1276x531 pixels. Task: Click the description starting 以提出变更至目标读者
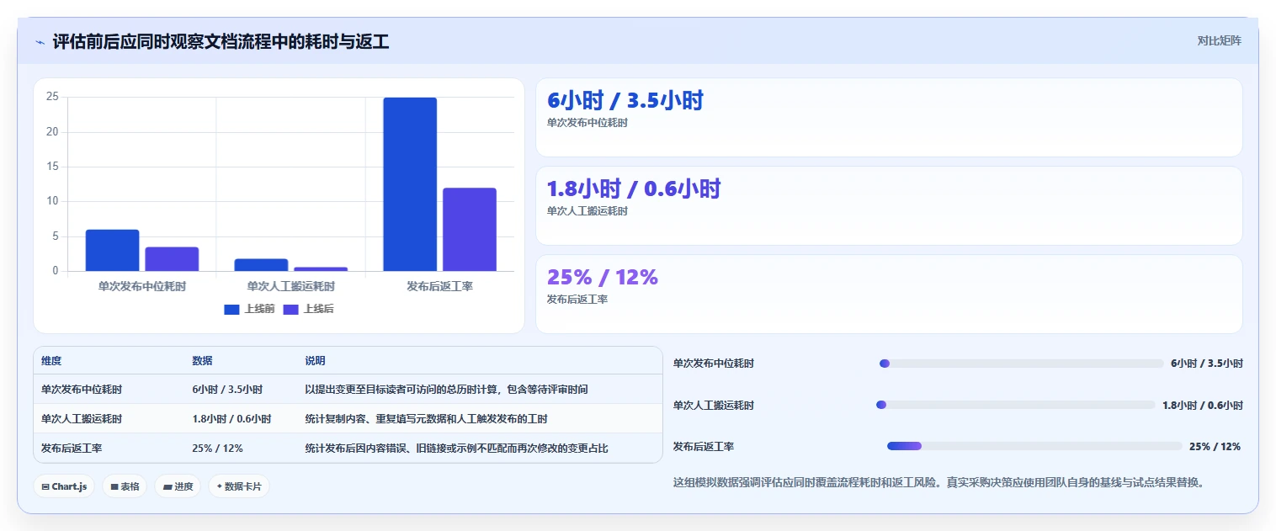pyautogui.click(x=446, y=390)
